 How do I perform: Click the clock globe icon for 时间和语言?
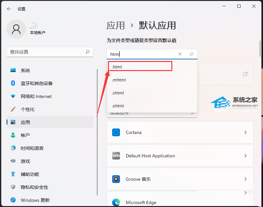click(13, 148)
